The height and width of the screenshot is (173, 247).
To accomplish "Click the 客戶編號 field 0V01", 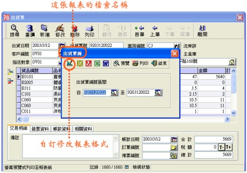I will pos(45,54).
